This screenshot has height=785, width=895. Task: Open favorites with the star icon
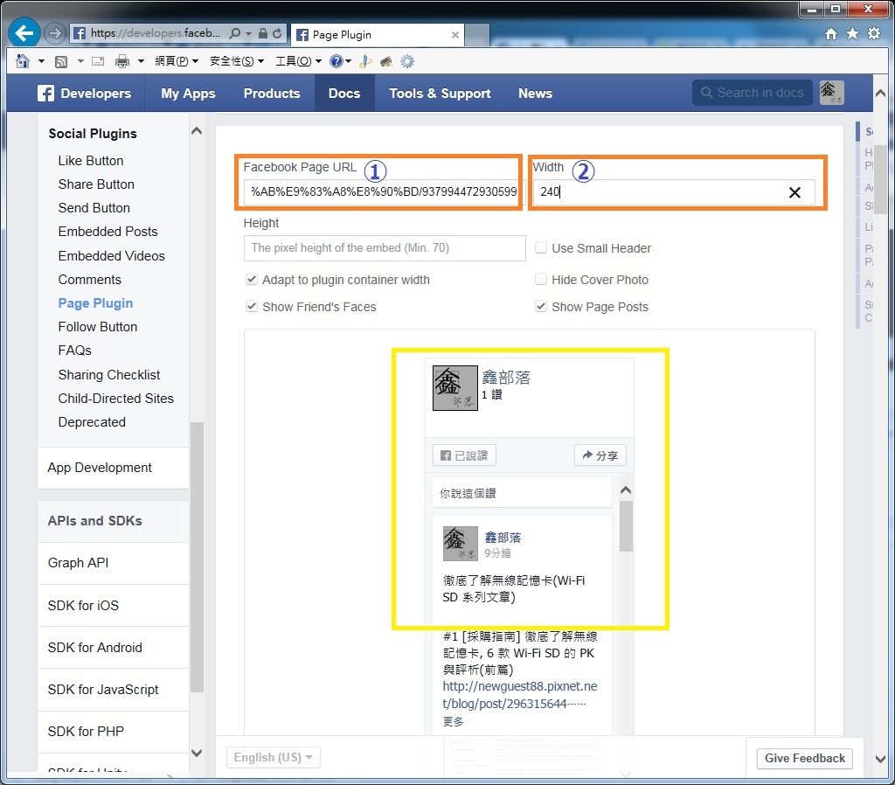click(852, 34)
